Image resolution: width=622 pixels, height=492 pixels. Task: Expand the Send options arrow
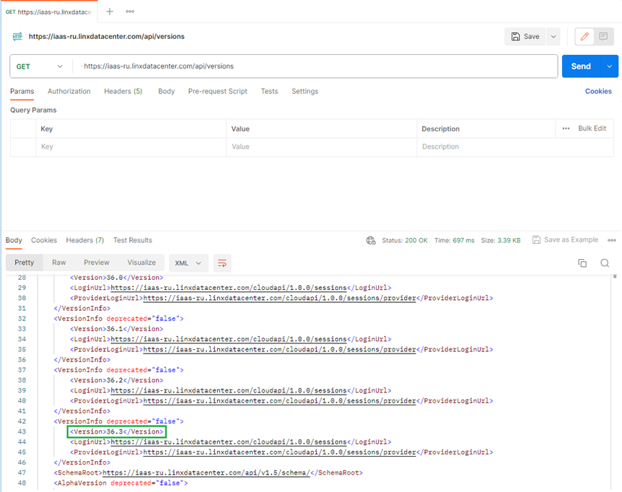pyautogui.click(x=609, y=66)
